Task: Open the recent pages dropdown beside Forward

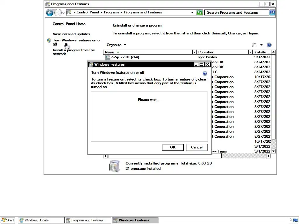Action: coord(63,13)
